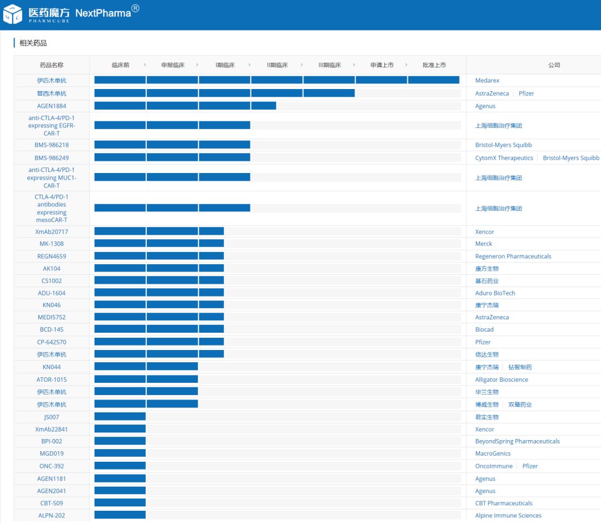Open the XmAb20717 drug link
Viewport: 601px width, 523px height.
click(x=51, y=232)
